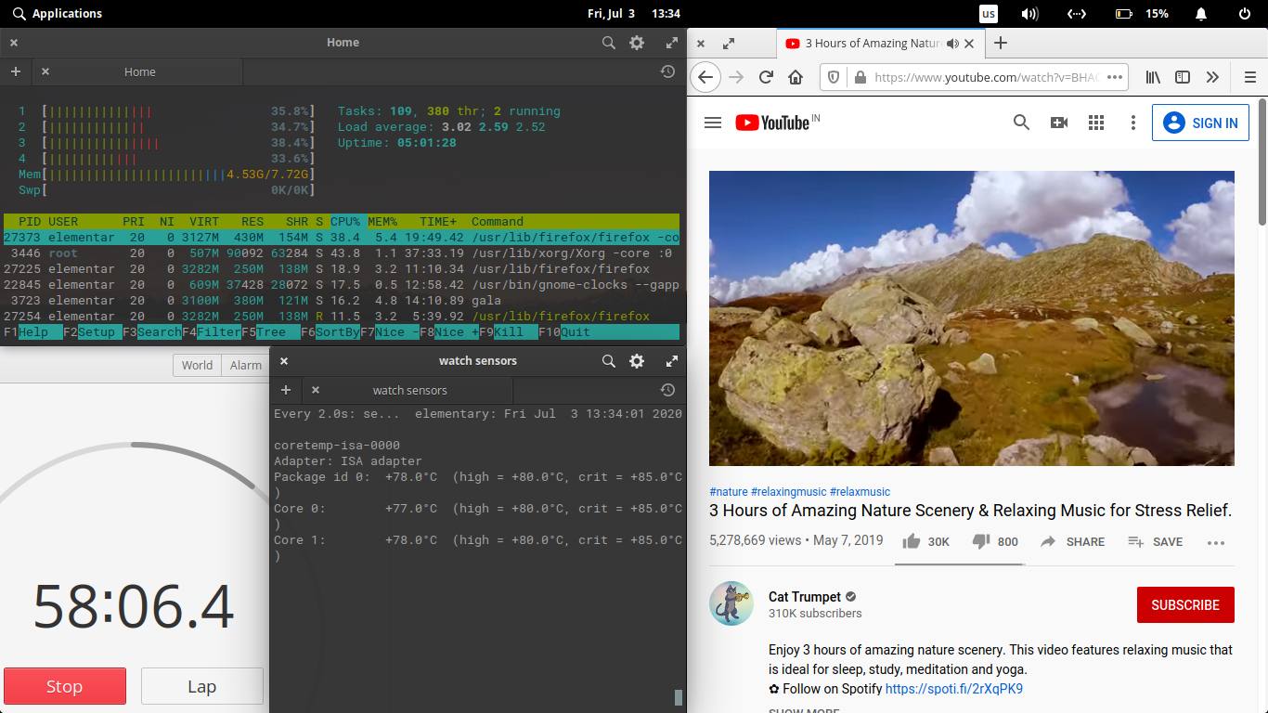Switch to Alarm tab in Clocks
Image resolution: width=1268 pixels, height=713 pixels.
[x=246, y=365]
